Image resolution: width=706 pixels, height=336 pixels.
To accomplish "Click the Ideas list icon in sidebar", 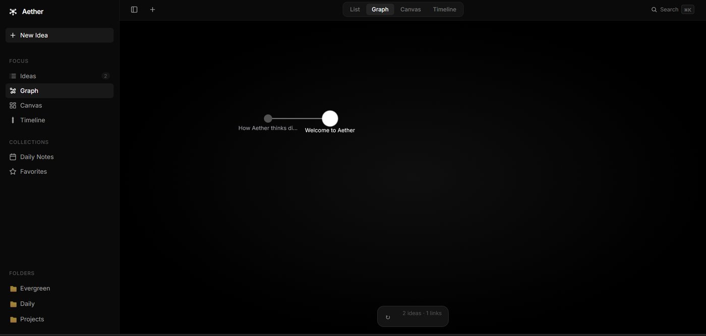I will coord(13,76).
